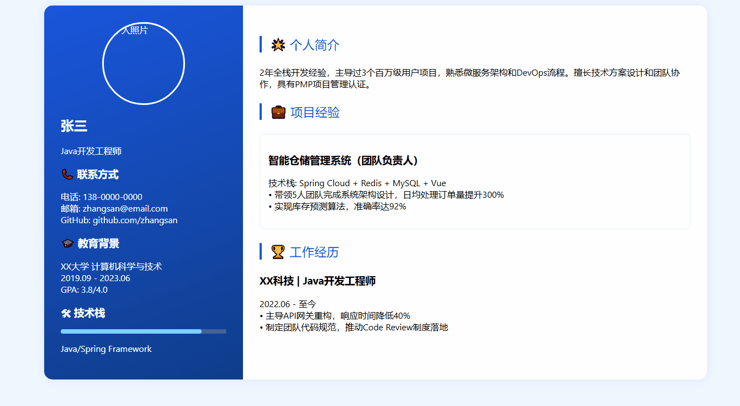This screenshot has height=406, width=740.
Task: Click the 项目经验 heading text
Action: click(x=315, y=112)
